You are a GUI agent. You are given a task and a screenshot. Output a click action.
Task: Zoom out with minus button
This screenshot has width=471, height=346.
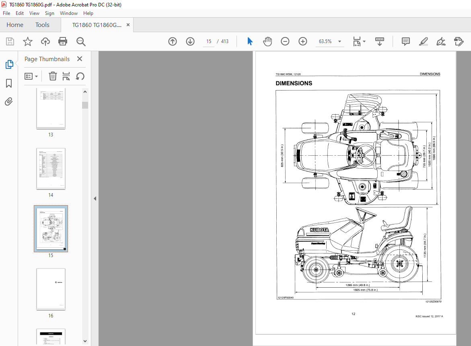285,41
